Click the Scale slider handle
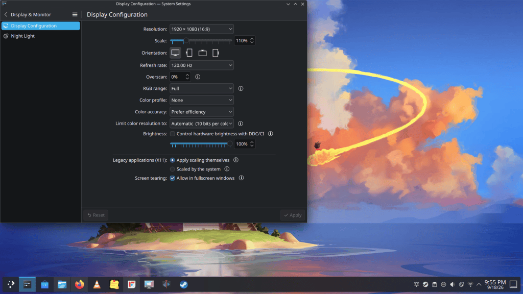 click(x=186, y=40)
